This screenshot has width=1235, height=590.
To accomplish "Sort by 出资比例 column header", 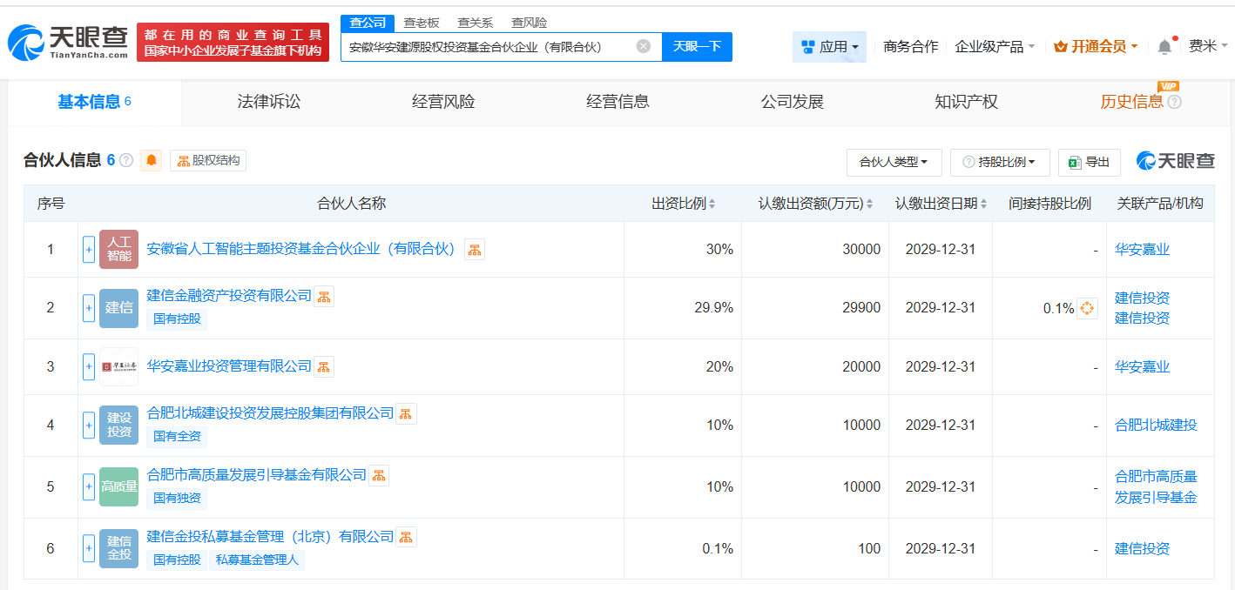I will (683, 204).
